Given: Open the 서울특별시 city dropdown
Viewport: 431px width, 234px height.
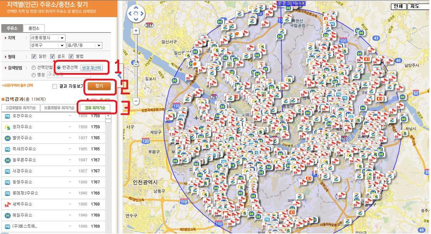Looking at the screenshot, I should [x=48, y=38].
